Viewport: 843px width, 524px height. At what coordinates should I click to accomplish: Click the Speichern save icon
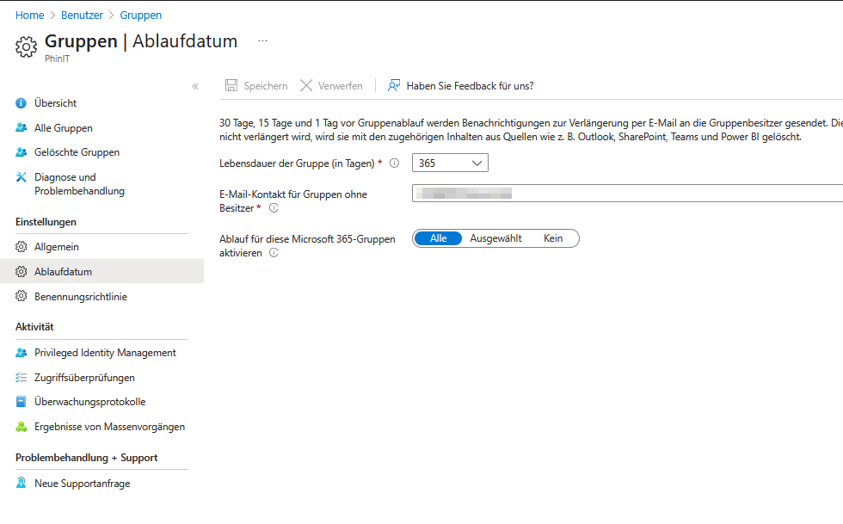pos(231,85)
